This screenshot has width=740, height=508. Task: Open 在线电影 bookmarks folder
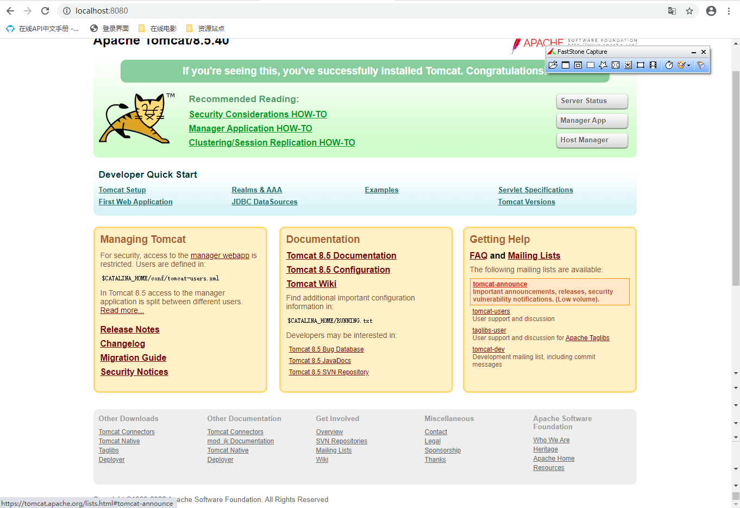(158, 28)
